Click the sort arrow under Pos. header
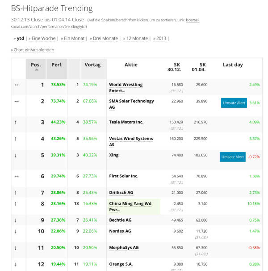Image resolution: width=268 pixels, height=271 pixels. point(36,70)
